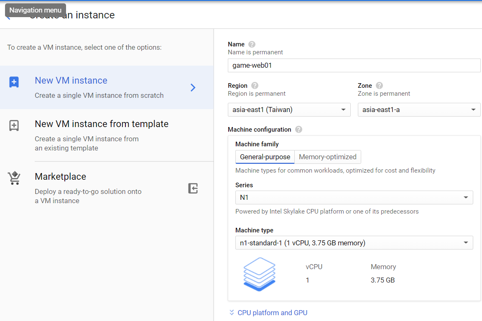Click the New VM instance plus icon
The image size is (482, 321).
(14, 82)
